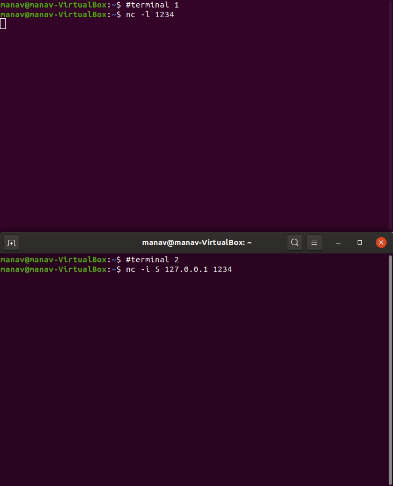
Task: Open a new tab in terminal 2
Action: [11, 242]
